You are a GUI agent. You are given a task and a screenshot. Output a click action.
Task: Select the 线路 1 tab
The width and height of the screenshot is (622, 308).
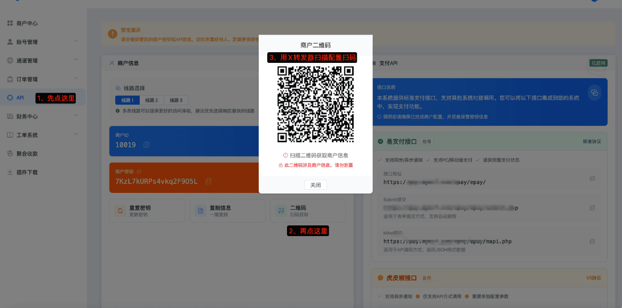(x=127, y=100)
